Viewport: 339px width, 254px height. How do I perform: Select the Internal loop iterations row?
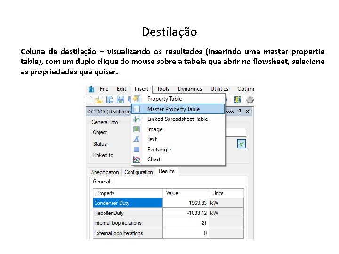[168, 223]
